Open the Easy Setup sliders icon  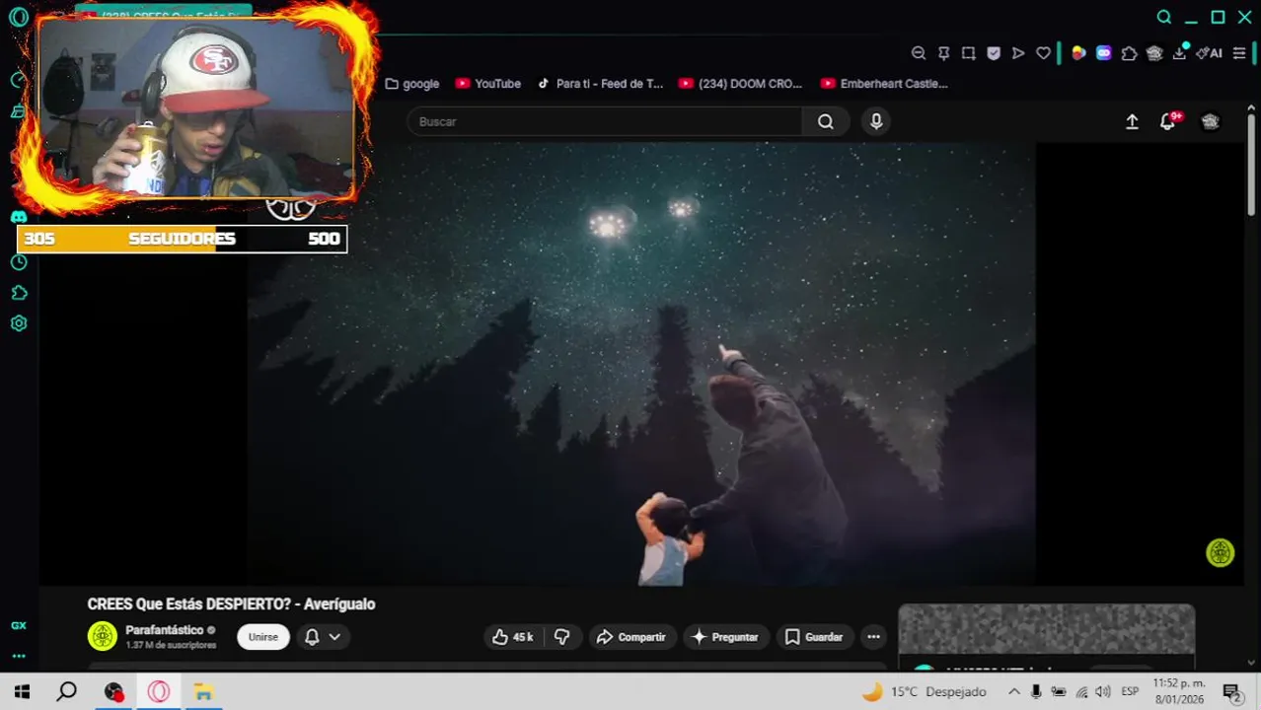click(x=1239, y=53)
